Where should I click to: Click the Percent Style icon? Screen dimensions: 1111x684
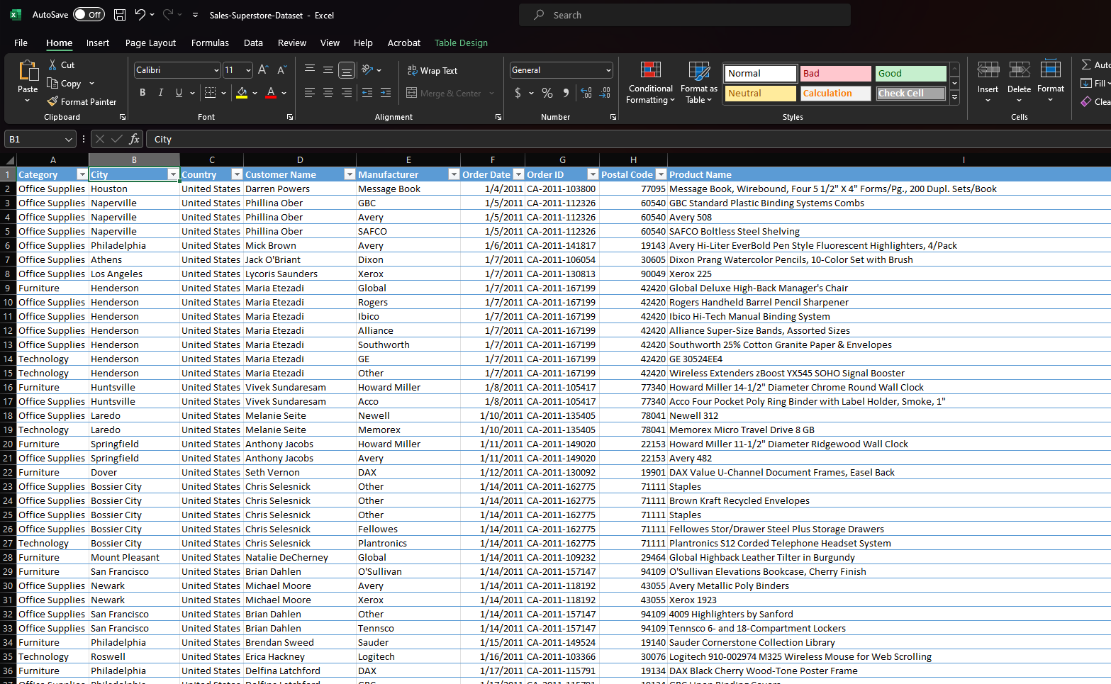(x=547, y=93)
